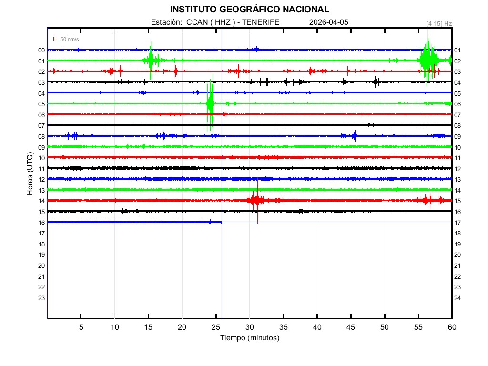
Task: Click black spike near minute 48, hour 03
Action: click(376, 82)
